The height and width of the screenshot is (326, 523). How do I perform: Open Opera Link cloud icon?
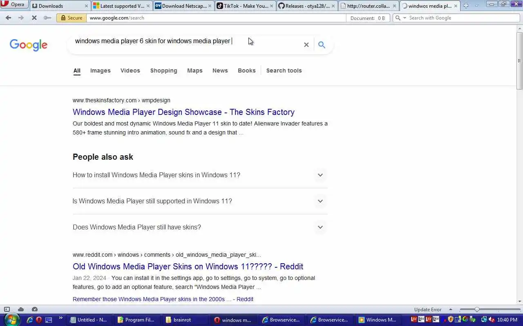tap(21, 309)
